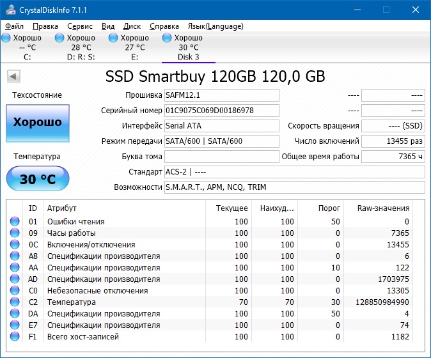This screenshot has height=358, width=431.
Task: Open the Язык(Language) menu
Action: coord(215,26)
